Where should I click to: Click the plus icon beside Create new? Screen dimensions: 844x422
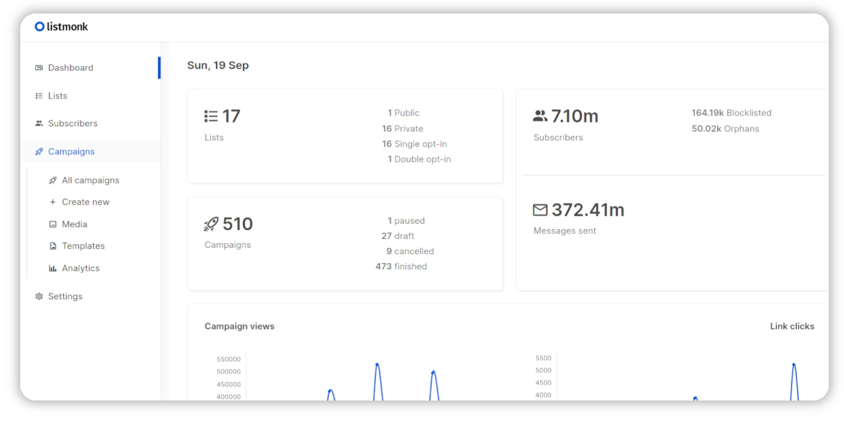click(x=52, y=202)
